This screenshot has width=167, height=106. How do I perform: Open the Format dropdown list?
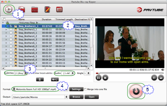pyautogui.click(x=40, y=89)
